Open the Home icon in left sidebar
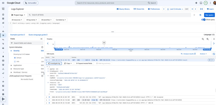 pos(3,14)
